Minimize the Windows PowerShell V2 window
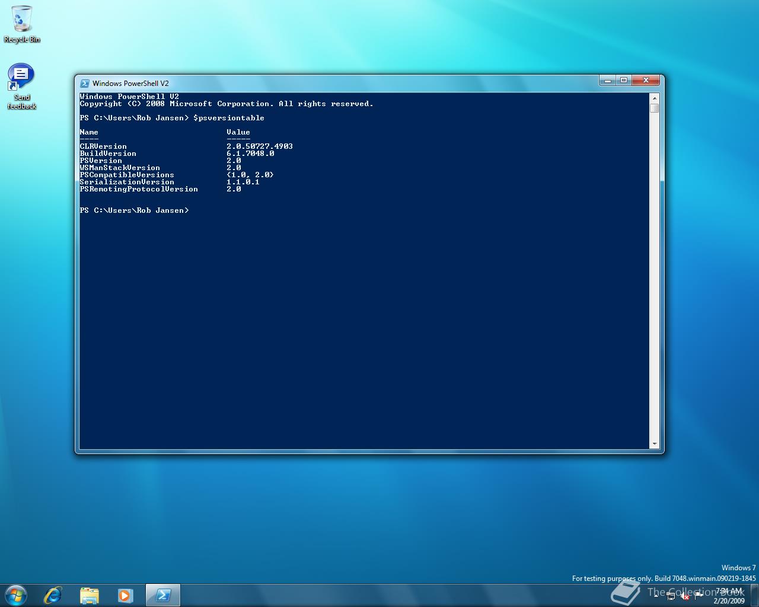Image resolution: width=759 pixels, height=607 pixels. coord(607,80)
